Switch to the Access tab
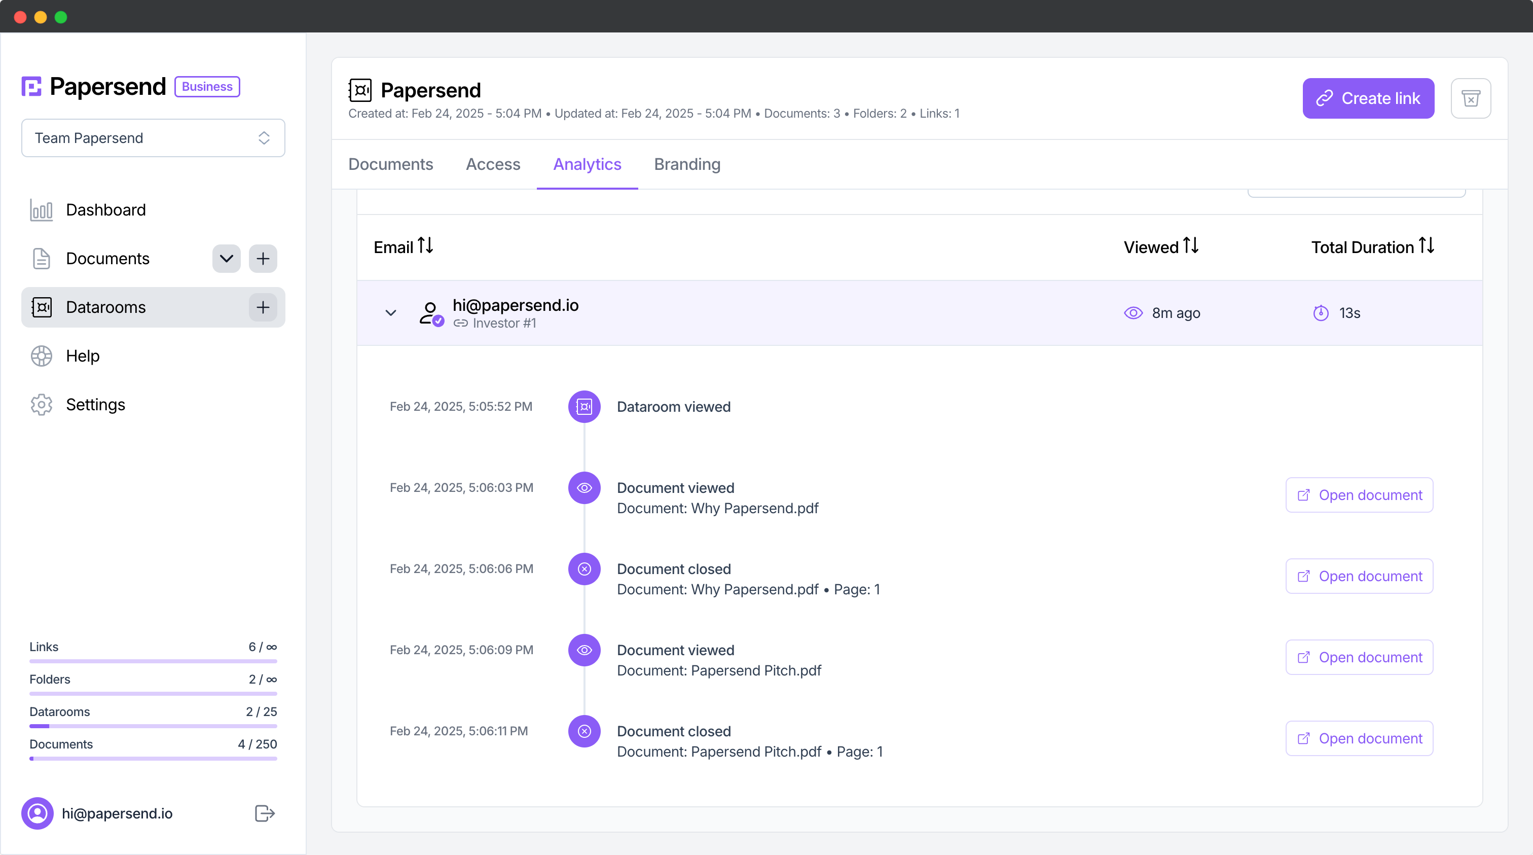The width and height of the screenshot is (1533, 855). 493,164
